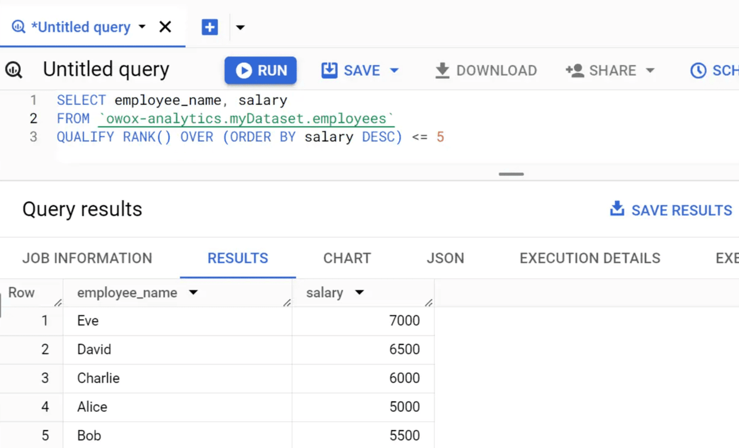Image resolution: width=739 pixels, height=448 pixels.
Task: Open dropdown arrow beside new tab button
Action: [x=240, y=27]
